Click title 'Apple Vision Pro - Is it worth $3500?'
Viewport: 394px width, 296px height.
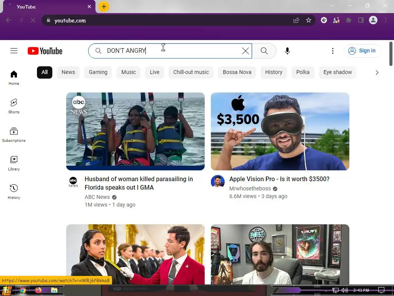tap(279, 179)
